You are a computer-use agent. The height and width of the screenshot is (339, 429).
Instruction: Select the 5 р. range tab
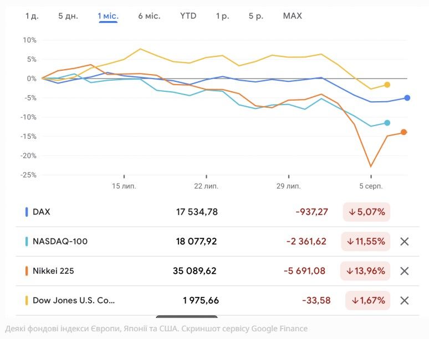coord(256,16)
